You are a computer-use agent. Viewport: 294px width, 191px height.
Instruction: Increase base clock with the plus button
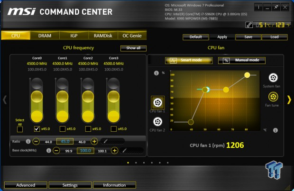pos(115,150)
